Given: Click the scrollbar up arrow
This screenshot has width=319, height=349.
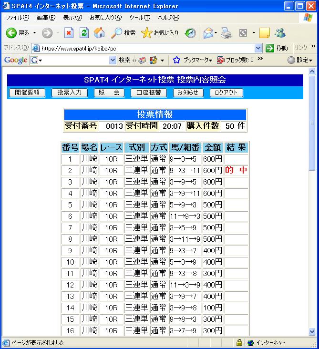Looking at the screenshot, I should pos(312,72).
